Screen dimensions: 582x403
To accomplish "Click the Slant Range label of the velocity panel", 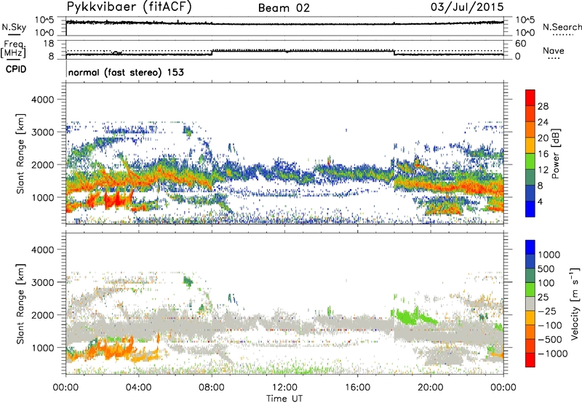I will 20,304.
